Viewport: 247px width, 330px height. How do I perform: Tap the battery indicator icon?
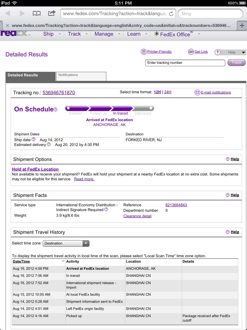pos(242,3)
